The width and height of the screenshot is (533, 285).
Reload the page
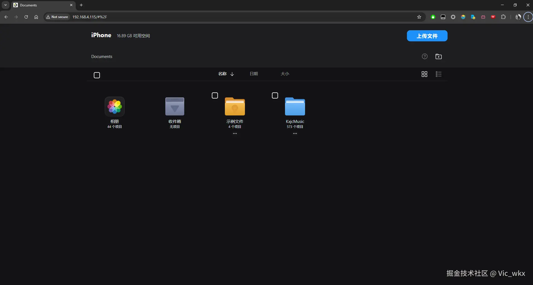[x=26, y=17]
